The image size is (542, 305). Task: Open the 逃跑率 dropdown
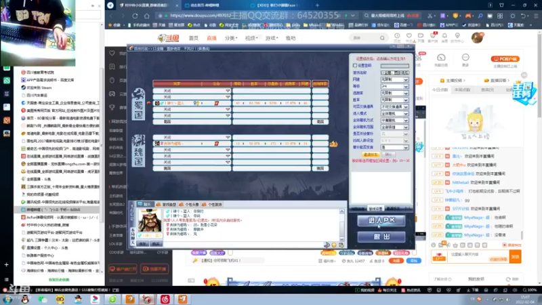[x=395, y=93]
